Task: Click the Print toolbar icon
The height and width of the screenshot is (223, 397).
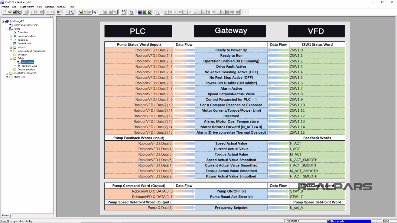Action: point(25,12)
